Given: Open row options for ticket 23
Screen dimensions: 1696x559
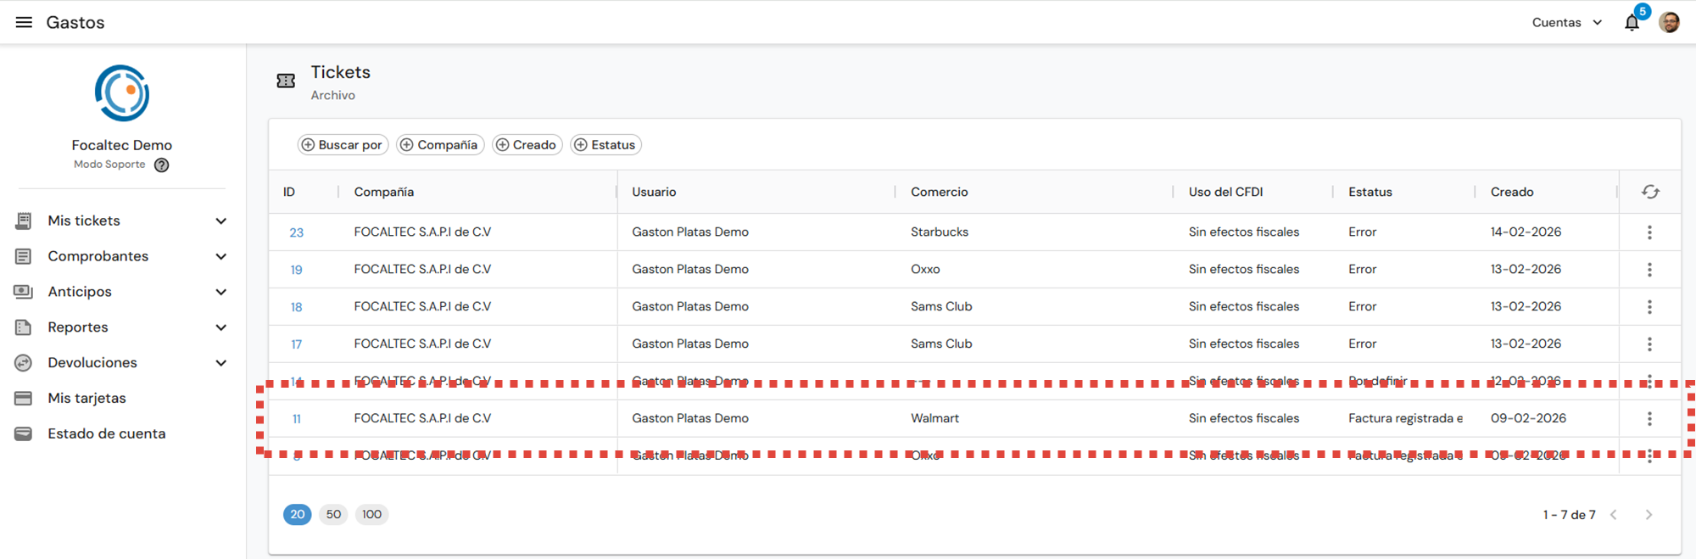Looking at the screenshot, I should pos(1649,232).
